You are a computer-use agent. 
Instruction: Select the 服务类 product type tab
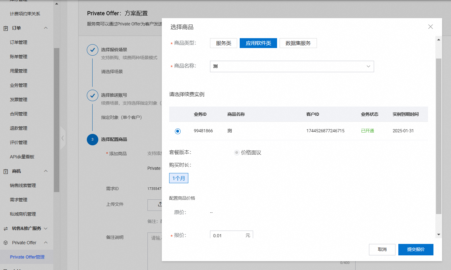click(223, 43)
